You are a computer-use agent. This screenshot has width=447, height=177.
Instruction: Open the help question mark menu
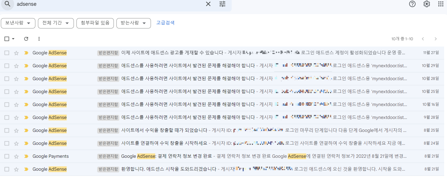click(x=413, y=4)
